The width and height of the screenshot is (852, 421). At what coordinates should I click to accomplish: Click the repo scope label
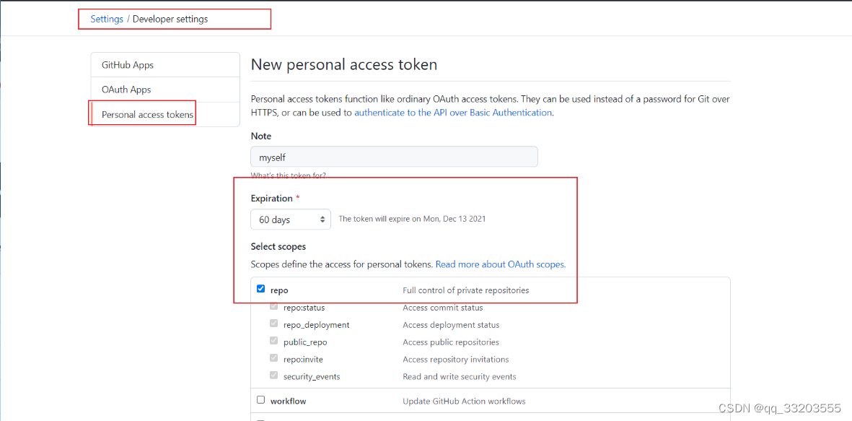(x=279, y=290)
